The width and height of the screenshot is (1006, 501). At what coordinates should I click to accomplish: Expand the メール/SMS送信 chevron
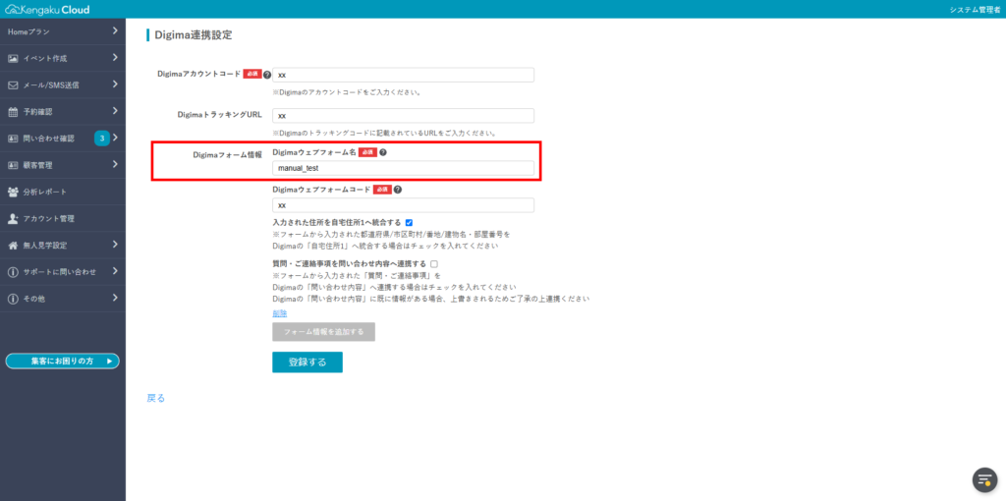tap(115, 84)
